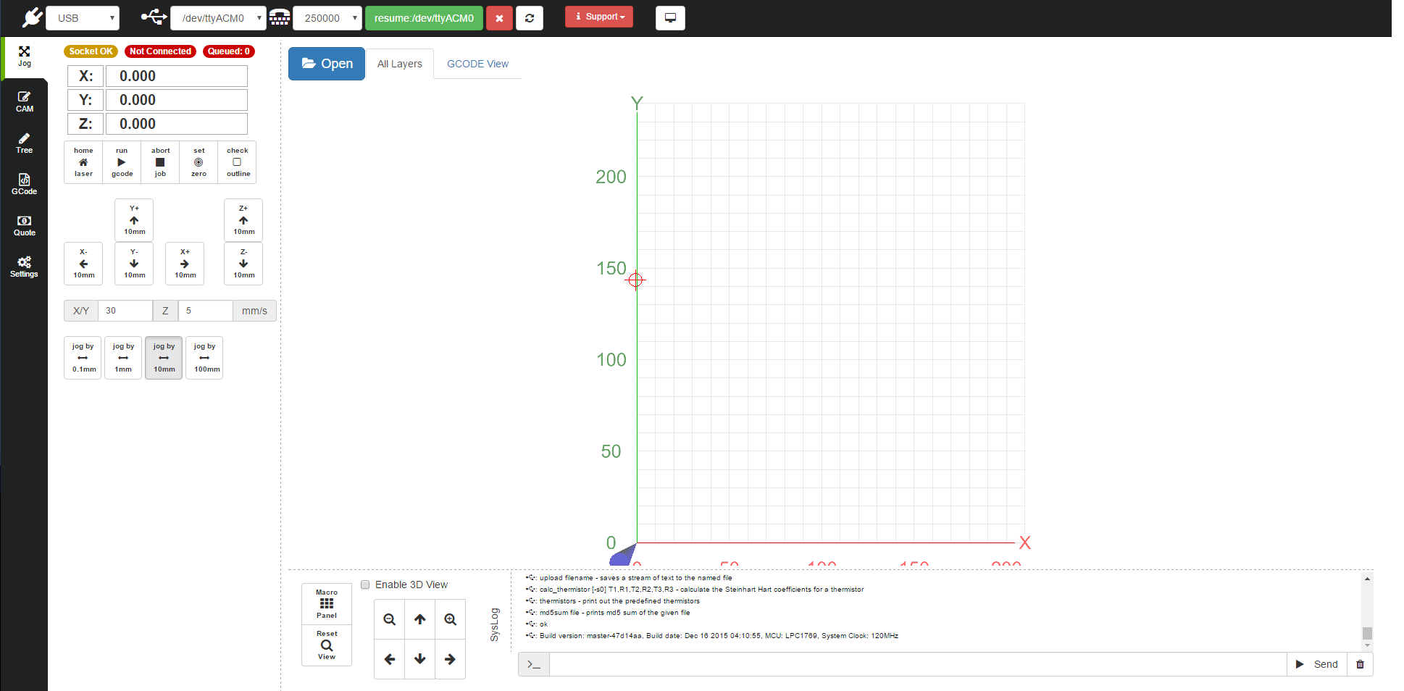Click the Open file button
The height and width of the screenshot is (691, 1404).
[327, 64]
